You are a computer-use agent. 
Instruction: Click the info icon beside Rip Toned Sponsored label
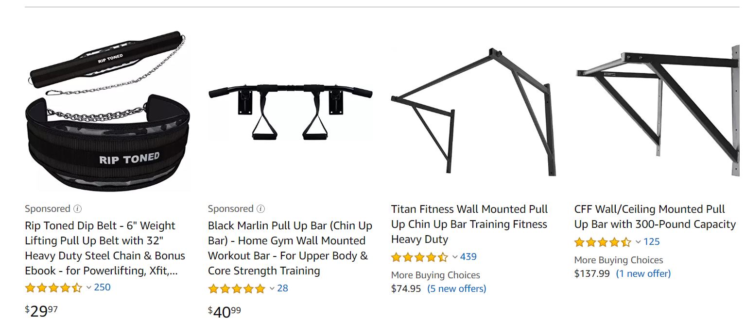coord(78,209)
